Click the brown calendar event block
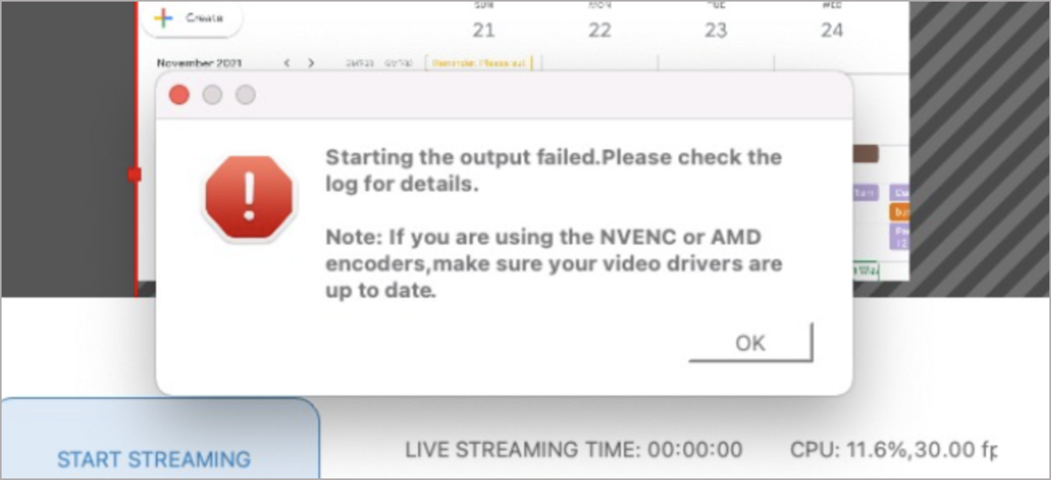 click(x=865, y=154)
